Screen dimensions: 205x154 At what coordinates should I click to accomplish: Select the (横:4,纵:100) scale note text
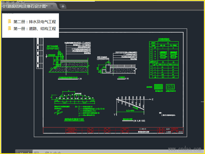(x=139, y=121)
